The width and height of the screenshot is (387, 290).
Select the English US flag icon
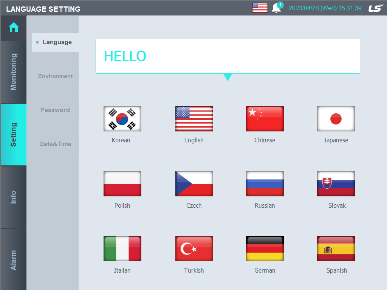point(194,119)
